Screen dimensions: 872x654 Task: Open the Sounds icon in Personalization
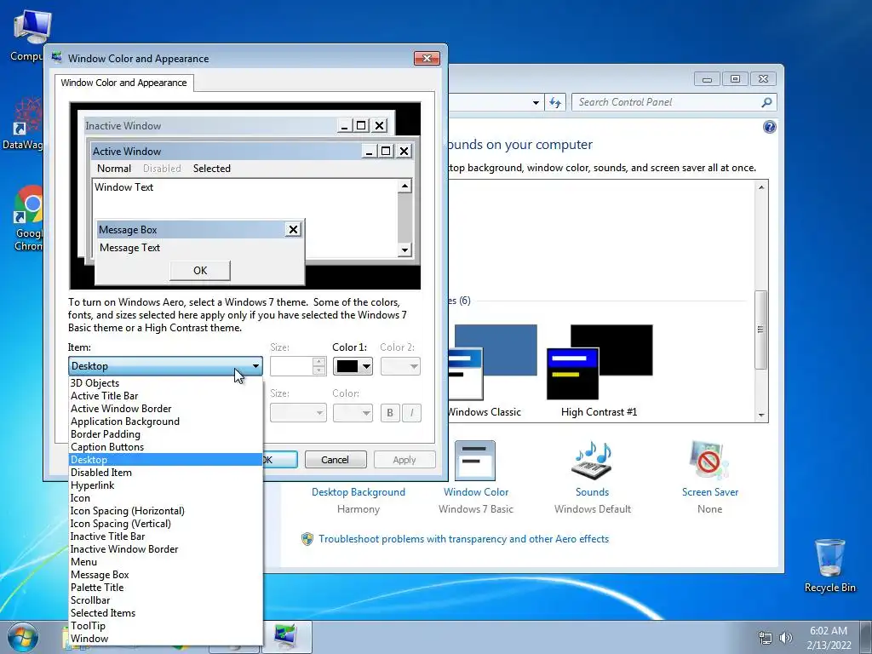(593, 460)
